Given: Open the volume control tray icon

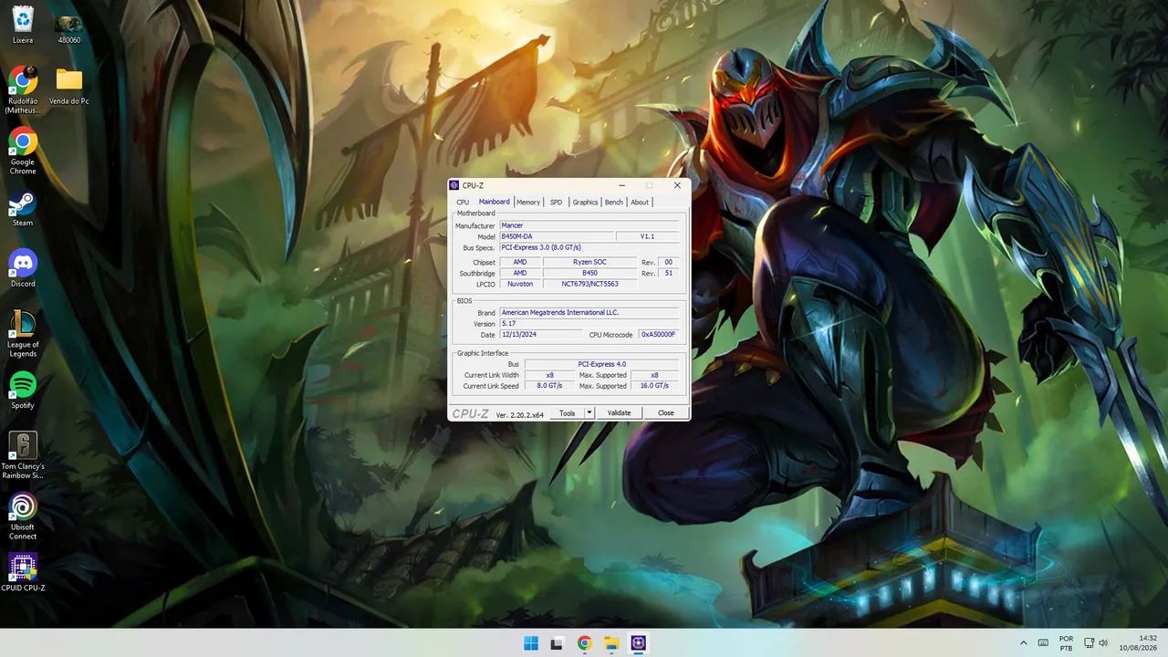Looking at the screenshot, I should (x=1103, y=643).
